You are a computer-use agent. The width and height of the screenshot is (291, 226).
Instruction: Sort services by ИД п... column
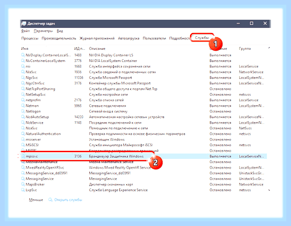point(79,49)
